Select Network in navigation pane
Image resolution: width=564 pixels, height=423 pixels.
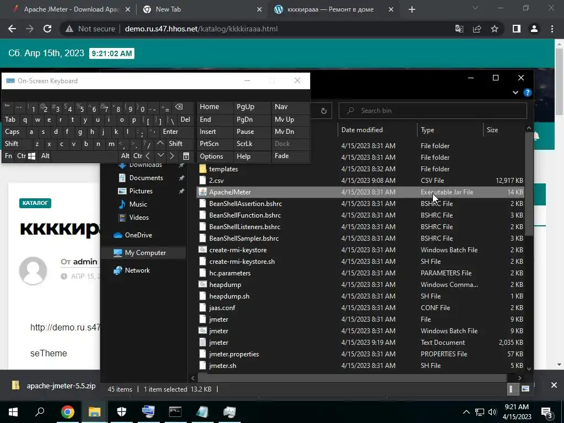click(137, 270)
